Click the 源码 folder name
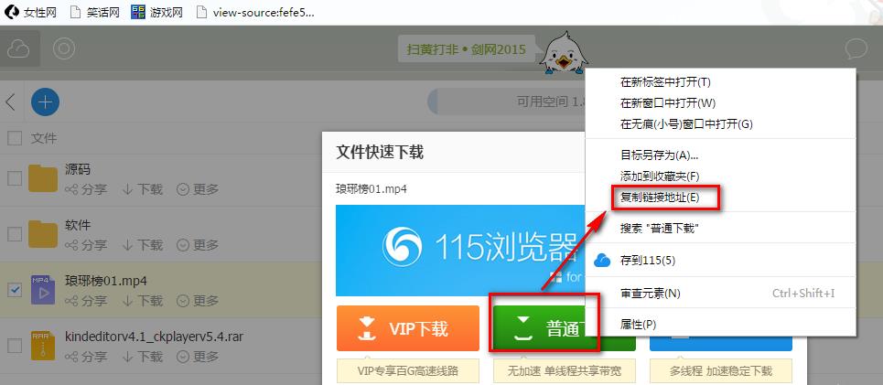Image resolution: width=883 pixels, height=385 pixels. tap(78, 169)
